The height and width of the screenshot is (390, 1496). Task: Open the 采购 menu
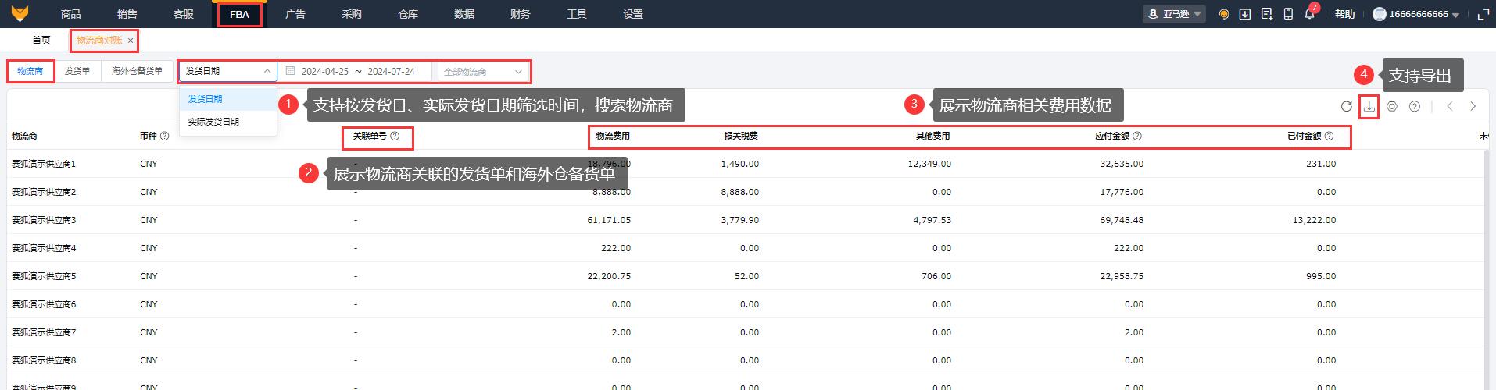pyautogui.click(x=352, y=14)
